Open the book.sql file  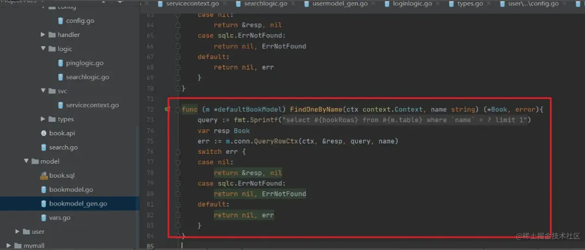pyautogui.click(x=62, y=176)
